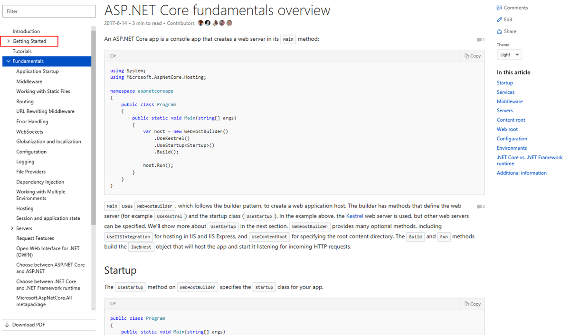The width and height of the screenshot is (570, 335).
Task: Open Session and application state
Action: coord(48,218)
